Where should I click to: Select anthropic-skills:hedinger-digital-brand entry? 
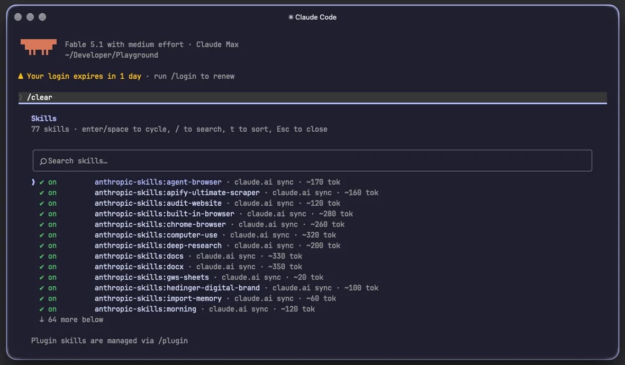click(x=177, y=288)
